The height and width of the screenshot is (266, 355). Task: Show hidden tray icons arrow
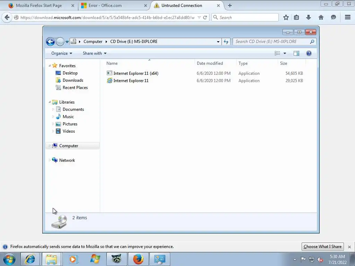coord(295,259)
